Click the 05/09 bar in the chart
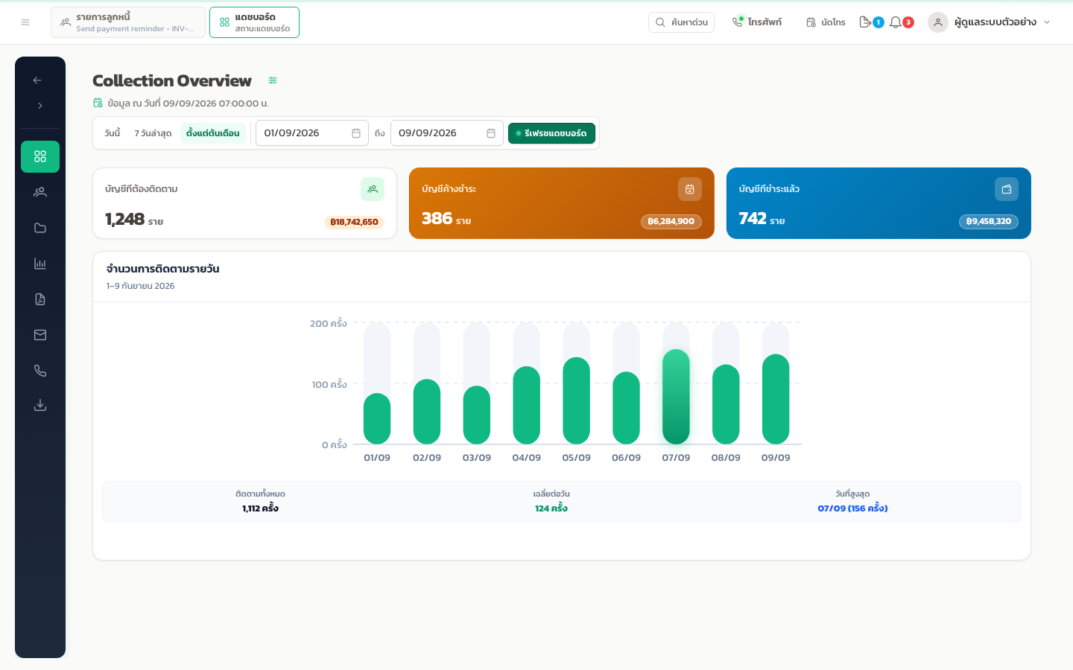 577,401
